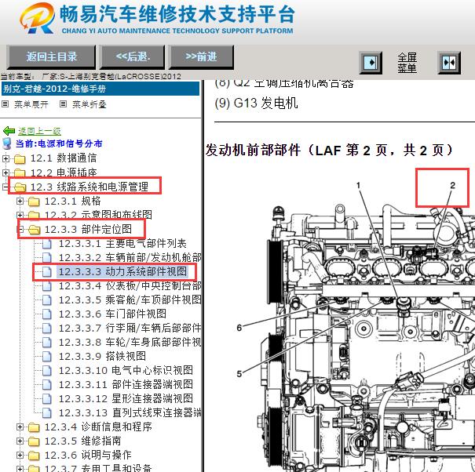Click the page icon of 12.3.3.1 主要电气部件列表

pos(46,244)
